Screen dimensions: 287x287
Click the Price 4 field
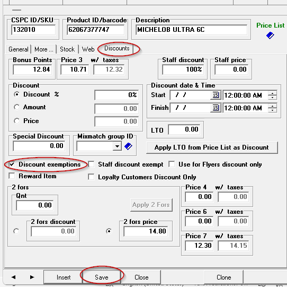[199, 197]
